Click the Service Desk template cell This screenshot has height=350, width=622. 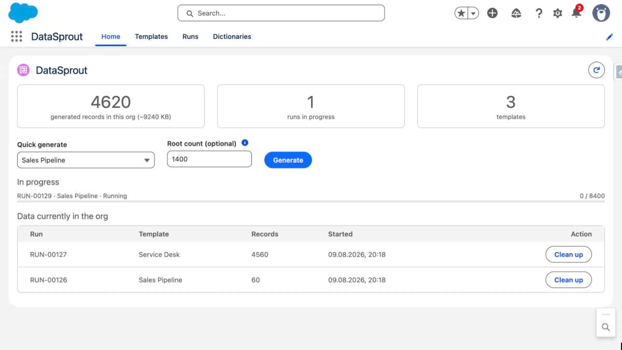[x=159, y=254]
